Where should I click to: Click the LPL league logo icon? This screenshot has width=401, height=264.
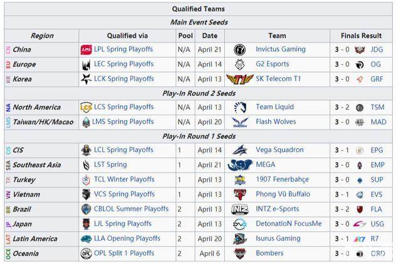click(x=86, y=49)
